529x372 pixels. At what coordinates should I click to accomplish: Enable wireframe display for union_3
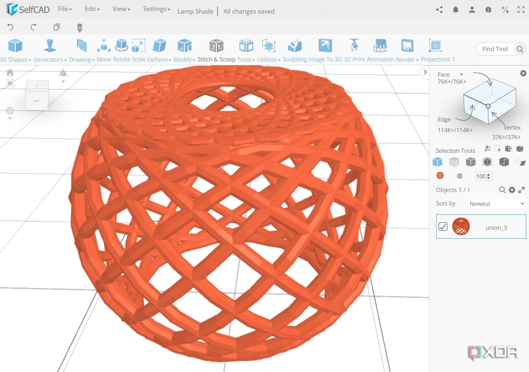(x=460, y=176)
